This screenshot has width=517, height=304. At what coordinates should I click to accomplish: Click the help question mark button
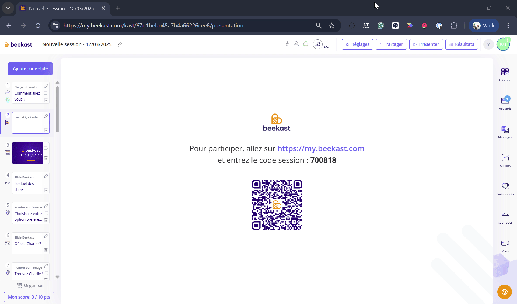[488, 44]
